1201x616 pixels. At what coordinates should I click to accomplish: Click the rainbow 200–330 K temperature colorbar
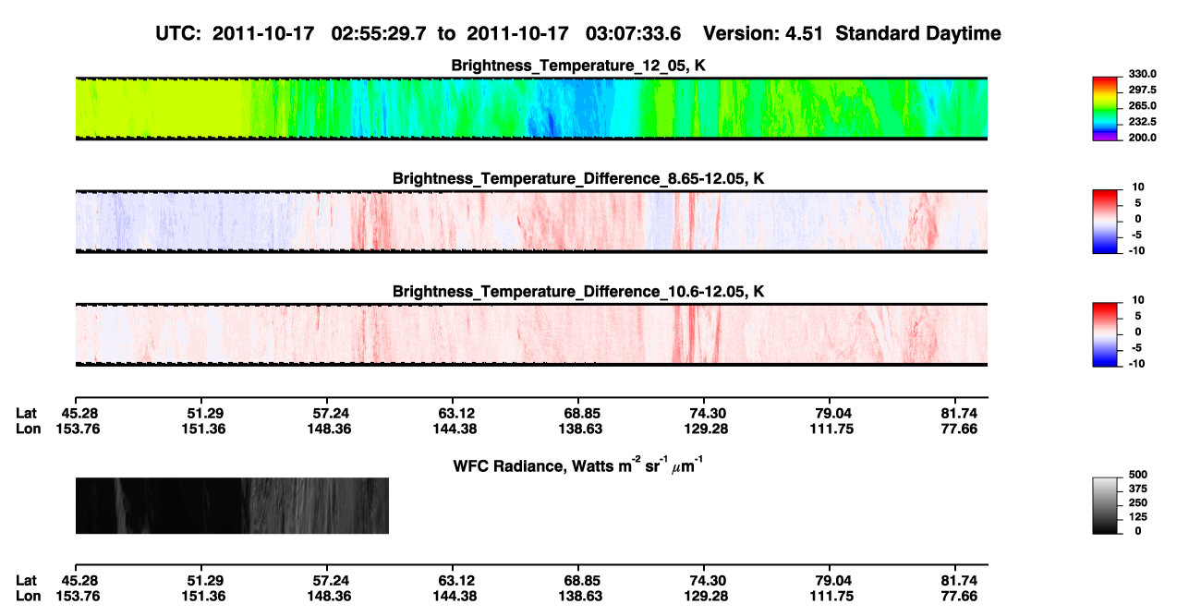(1107, 108)
